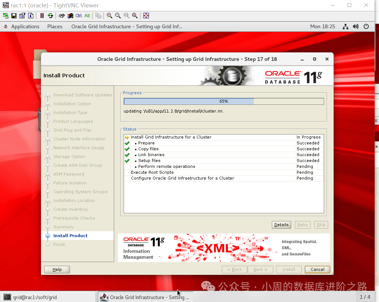Select the 'Execute Root Scripts' status row
Image resolution: width=379 pixels, height=302 pixels.
224,172
